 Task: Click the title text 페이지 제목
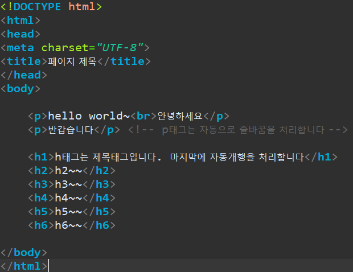click(72, 61)
